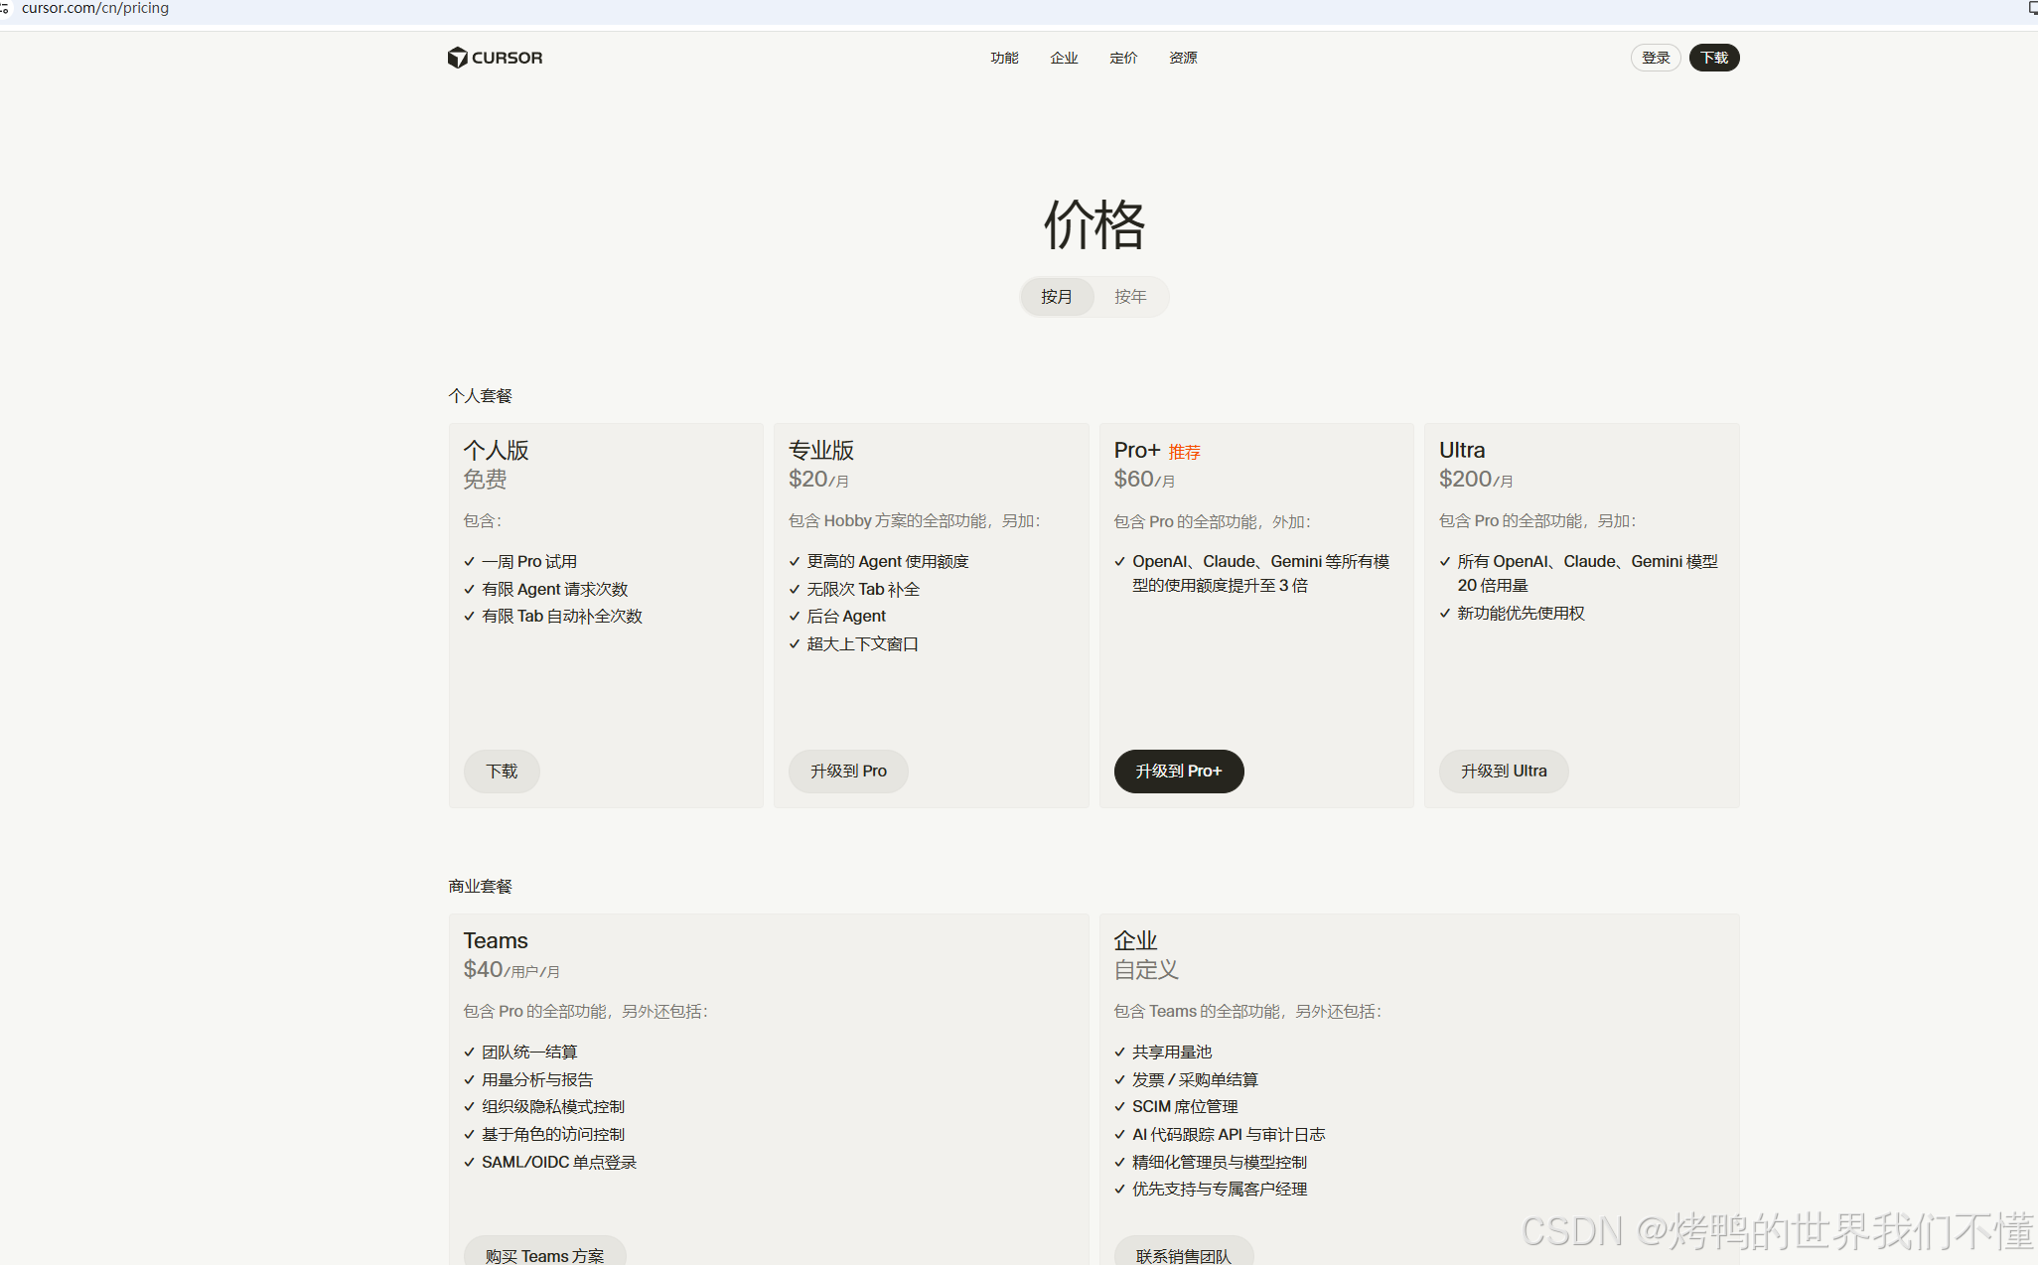The width and height of the screenshot is (2038, 1265).
Task: Open the 资源 menu
Action: point(1182,58)
